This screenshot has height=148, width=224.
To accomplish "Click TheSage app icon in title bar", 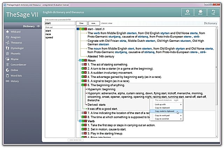I will pyautogui.click(x=5, y=5).
